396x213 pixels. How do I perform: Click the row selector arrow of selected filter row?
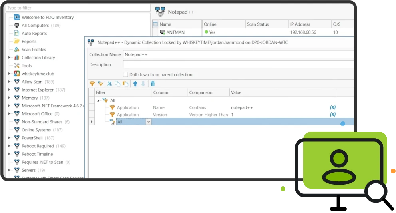[x=92, y=122]
